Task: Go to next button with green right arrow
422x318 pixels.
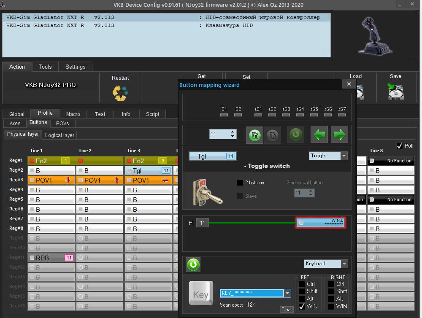Action: click(339, 134)
